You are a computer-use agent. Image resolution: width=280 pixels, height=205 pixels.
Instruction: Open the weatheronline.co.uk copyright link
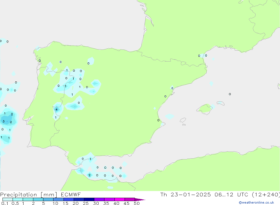tap(256, 202)
